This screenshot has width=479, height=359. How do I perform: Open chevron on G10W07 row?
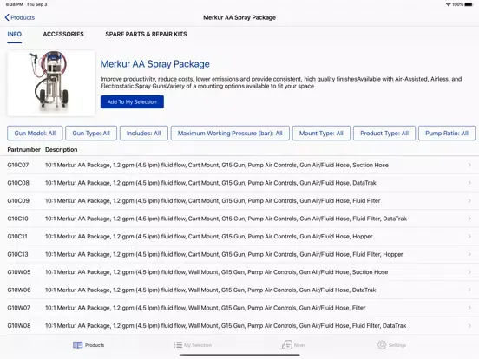pyautogui.click(x=469, y=308)
